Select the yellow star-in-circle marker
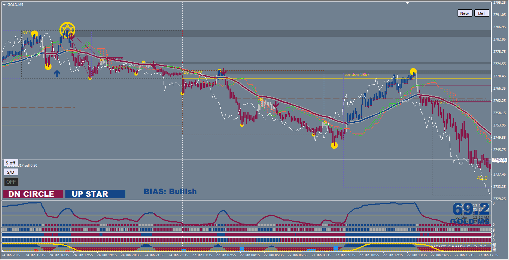Screen dimensions: 509x260 (x=67, y=29)
